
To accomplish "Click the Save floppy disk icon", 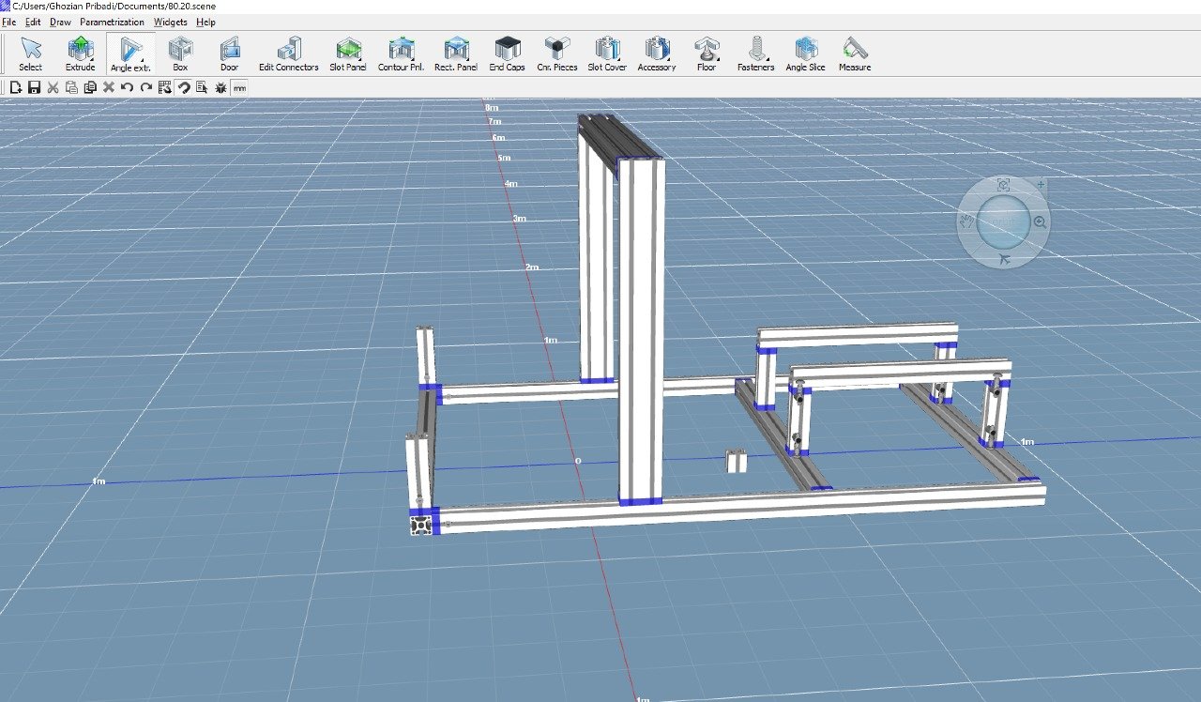I will point(34,87).
